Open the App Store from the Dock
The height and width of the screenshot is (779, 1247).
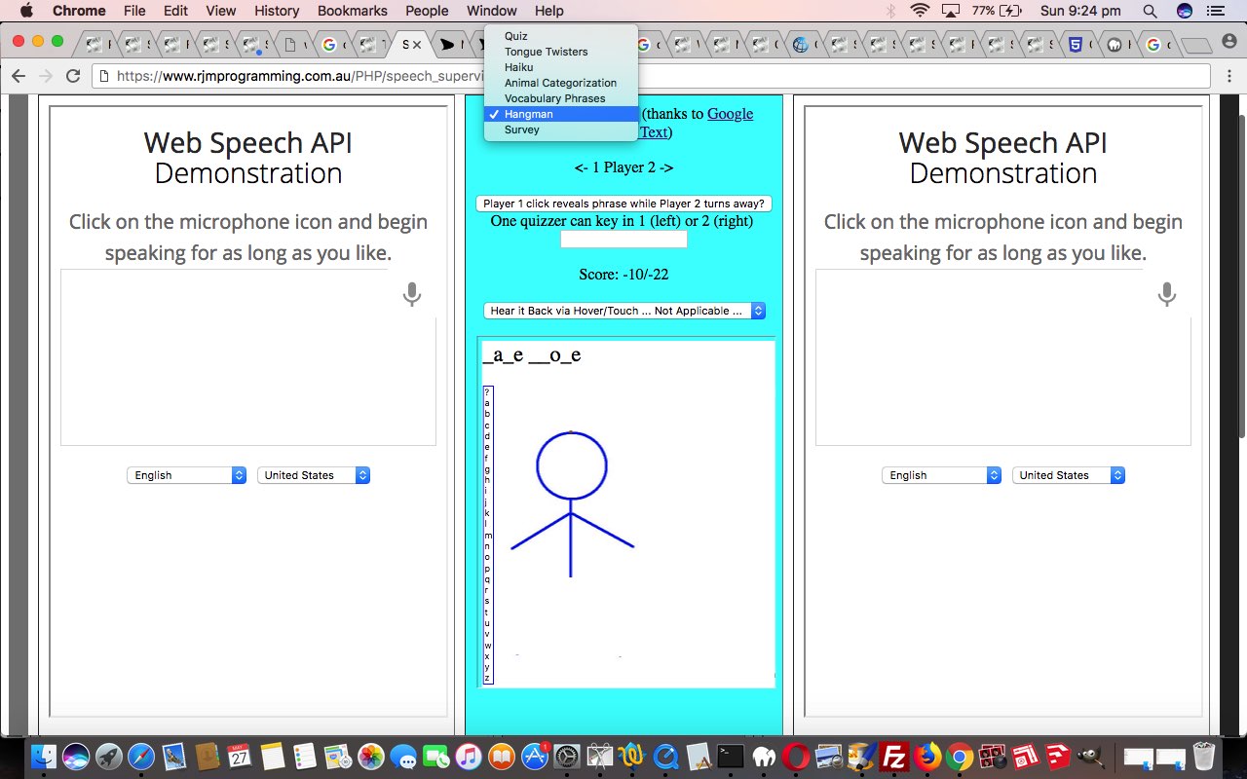pyautogui.click(x=535, y=755)
